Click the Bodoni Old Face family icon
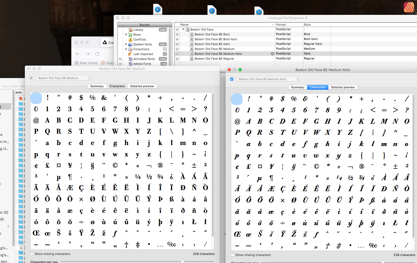This screenshot has width=417, height=263. click(187, 29)
